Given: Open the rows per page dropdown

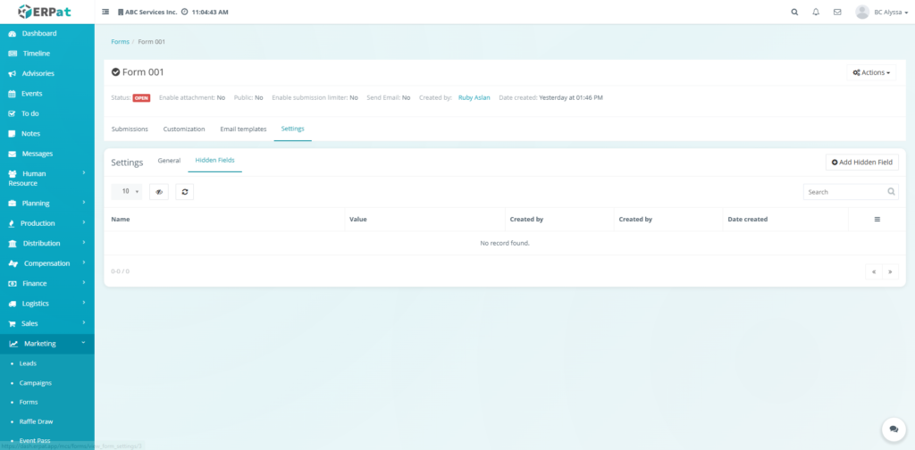Looking at the screenshot, I should coord(126,191).
